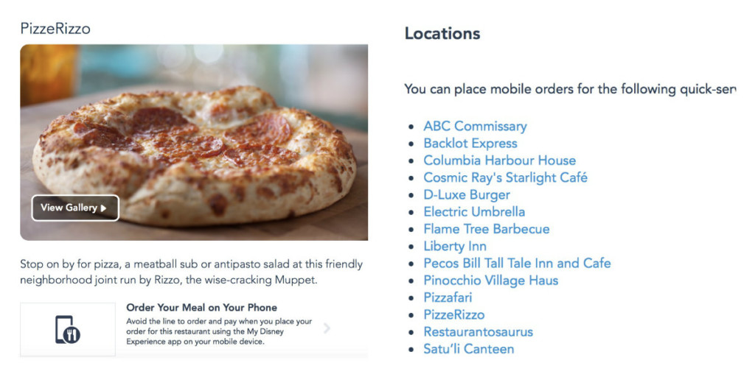Viewport: 755px width, 377px height.
Task: Select the Satu'li Canteen link
Action: click(468, 349)
